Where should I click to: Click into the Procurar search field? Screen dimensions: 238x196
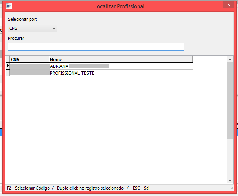96,47
